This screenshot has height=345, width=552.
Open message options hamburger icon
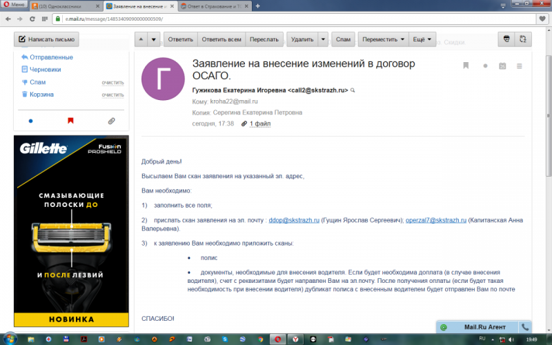[x=520, y=66]
